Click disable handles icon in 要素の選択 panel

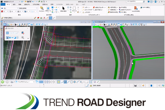pos(23,33)
